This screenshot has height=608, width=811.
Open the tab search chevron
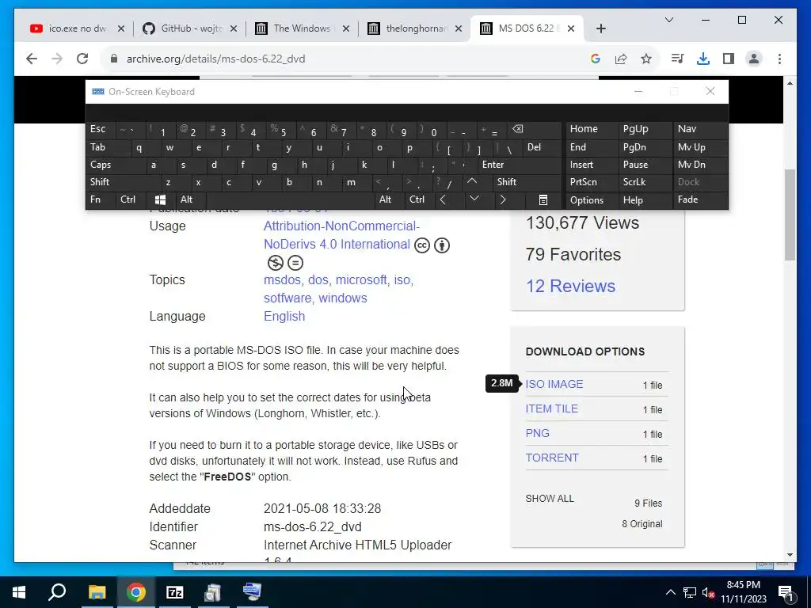pyautogui.click(x=668, y=20)
